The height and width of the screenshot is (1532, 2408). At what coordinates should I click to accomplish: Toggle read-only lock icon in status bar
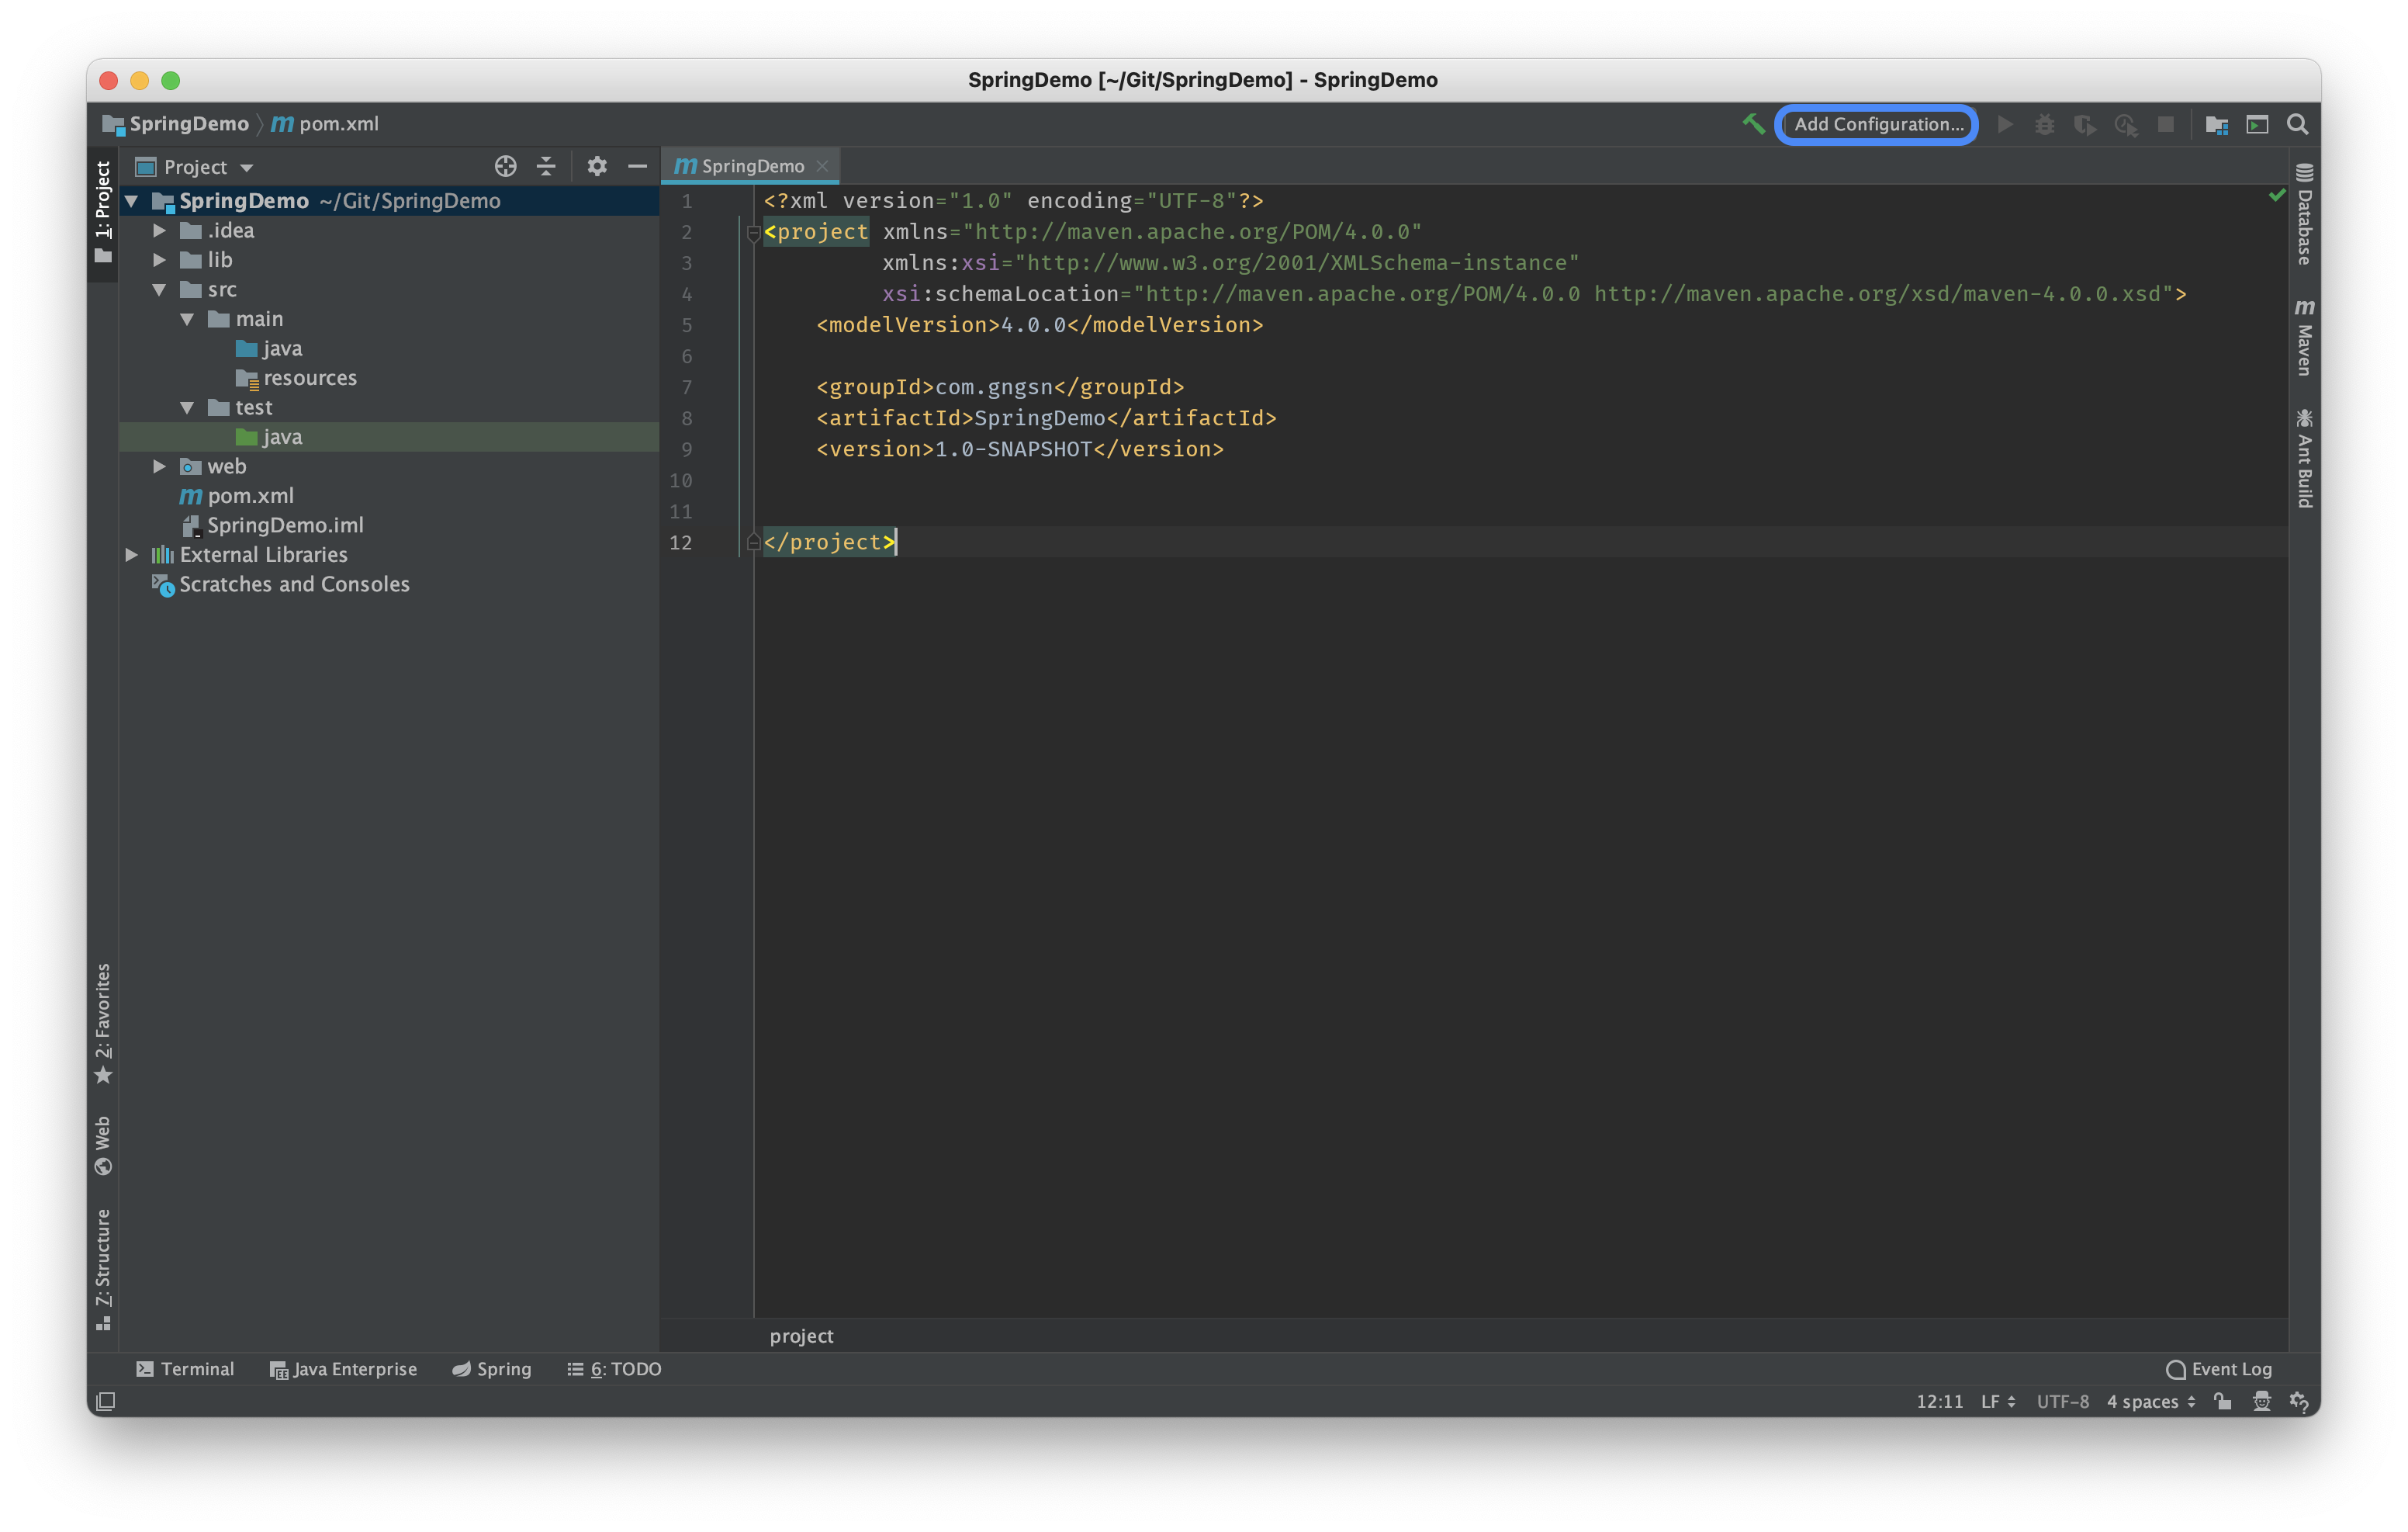(x=2222, y=1401)
